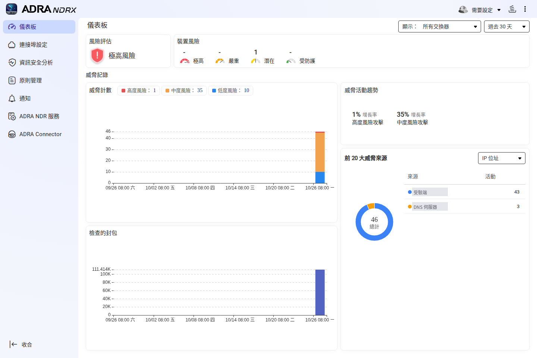Viewport: 537px width, 358px height.
Task: Toggle the 低度風險 legend filter
Action: point(230,91)
